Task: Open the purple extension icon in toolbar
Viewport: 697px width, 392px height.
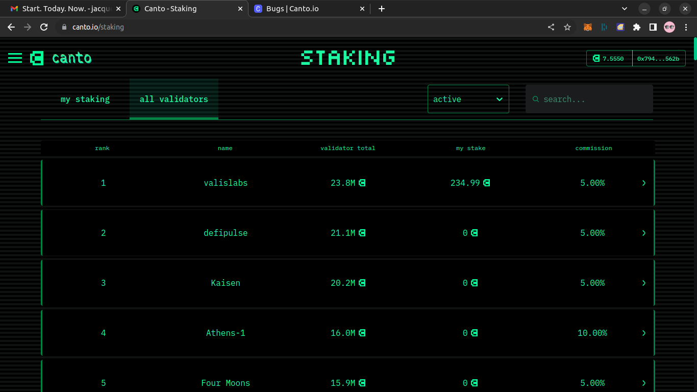Action: (x=620, y=27)
